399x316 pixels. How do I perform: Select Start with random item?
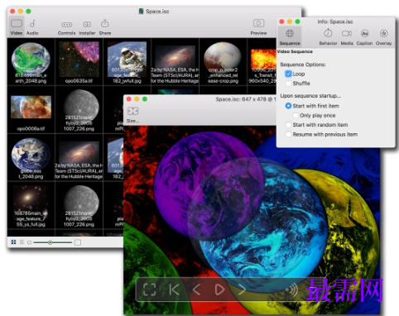[288, 125]
